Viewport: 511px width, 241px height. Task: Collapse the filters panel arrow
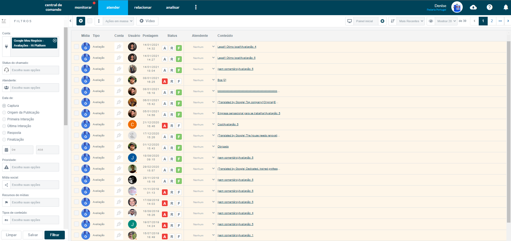71,21
